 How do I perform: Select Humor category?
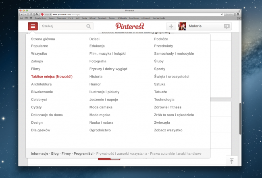pyautogui.click(x=95, y=84)
